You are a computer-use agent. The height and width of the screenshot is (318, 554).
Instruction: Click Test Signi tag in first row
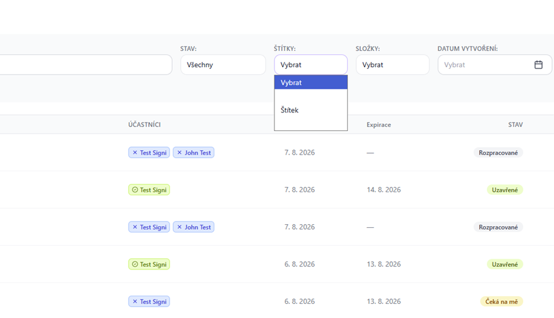coord(149,153)
